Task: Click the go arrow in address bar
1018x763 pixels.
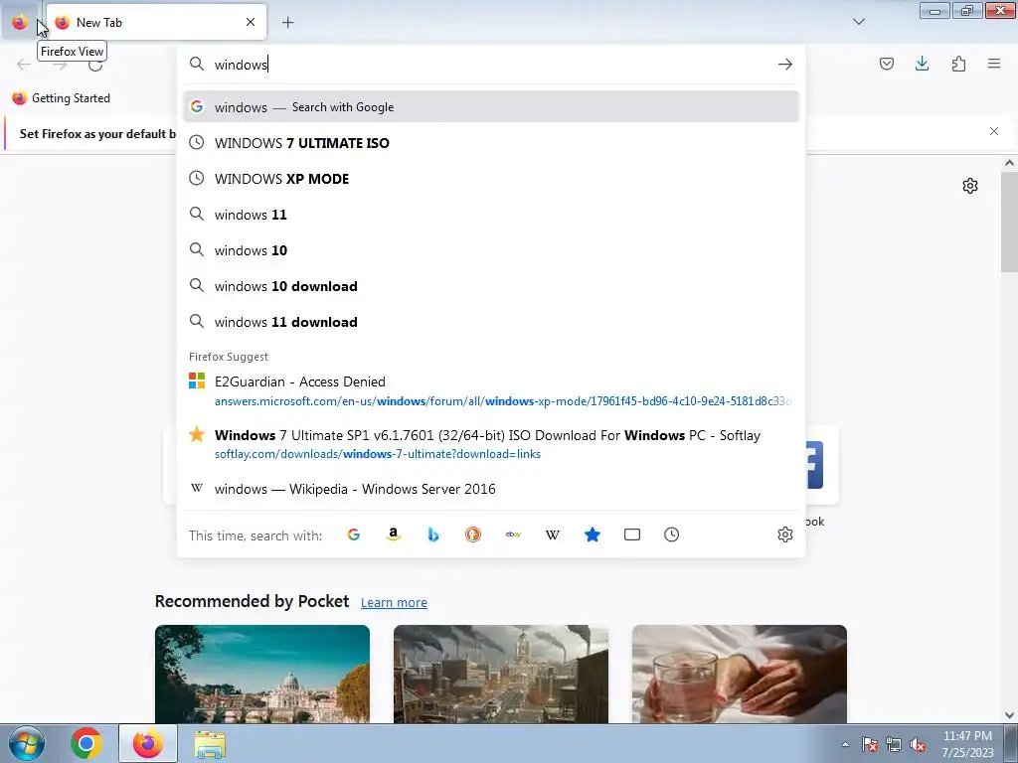Action: point(785,65)
